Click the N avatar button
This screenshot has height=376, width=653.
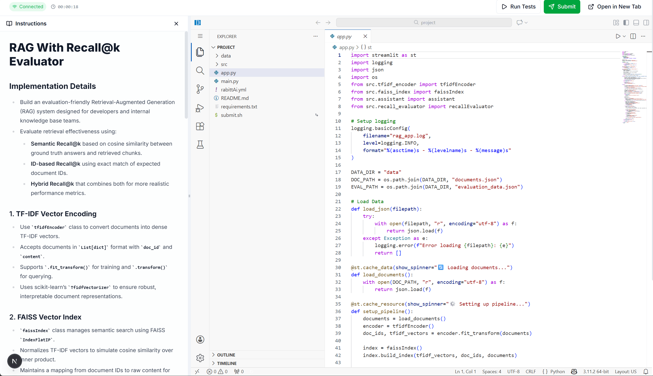pyautogui.click(x=14, y=361)
